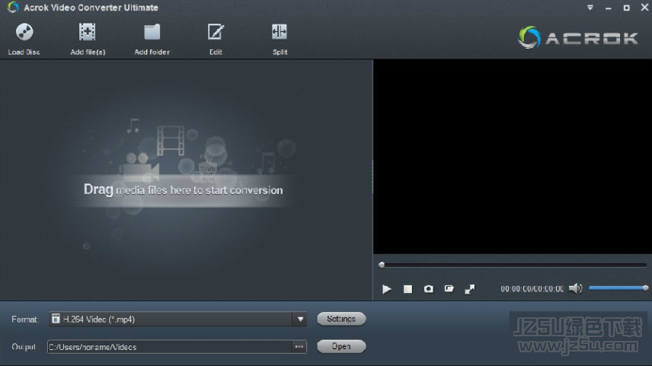This screenshot has height=366, width=652.
Task: Toggle fullscreen preview mode
Action: [470, 288]
